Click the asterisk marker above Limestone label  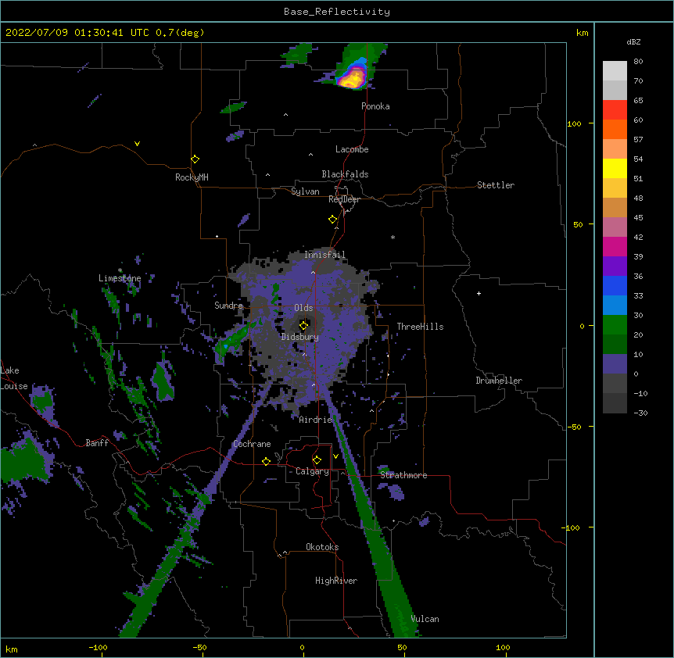click(120, 270)
